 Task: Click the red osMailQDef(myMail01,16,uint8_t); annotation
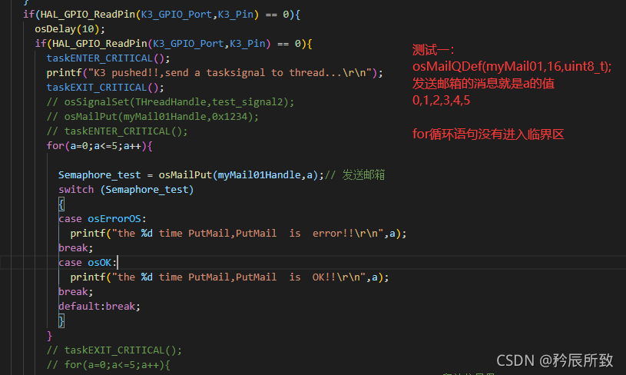(512, 66)
